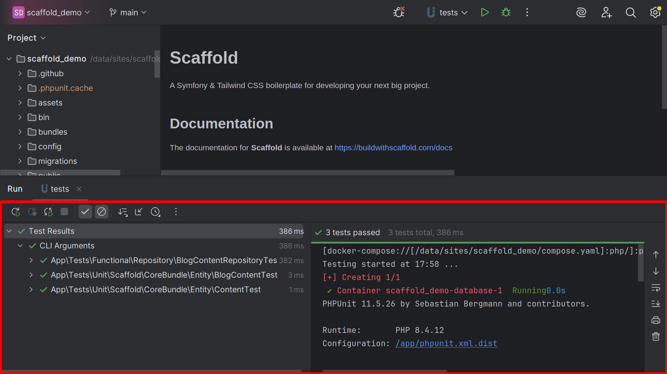The width and height of the screenshot is (667, 374).
Task: Run the tests configuration with play button
Action: point(484,13)
